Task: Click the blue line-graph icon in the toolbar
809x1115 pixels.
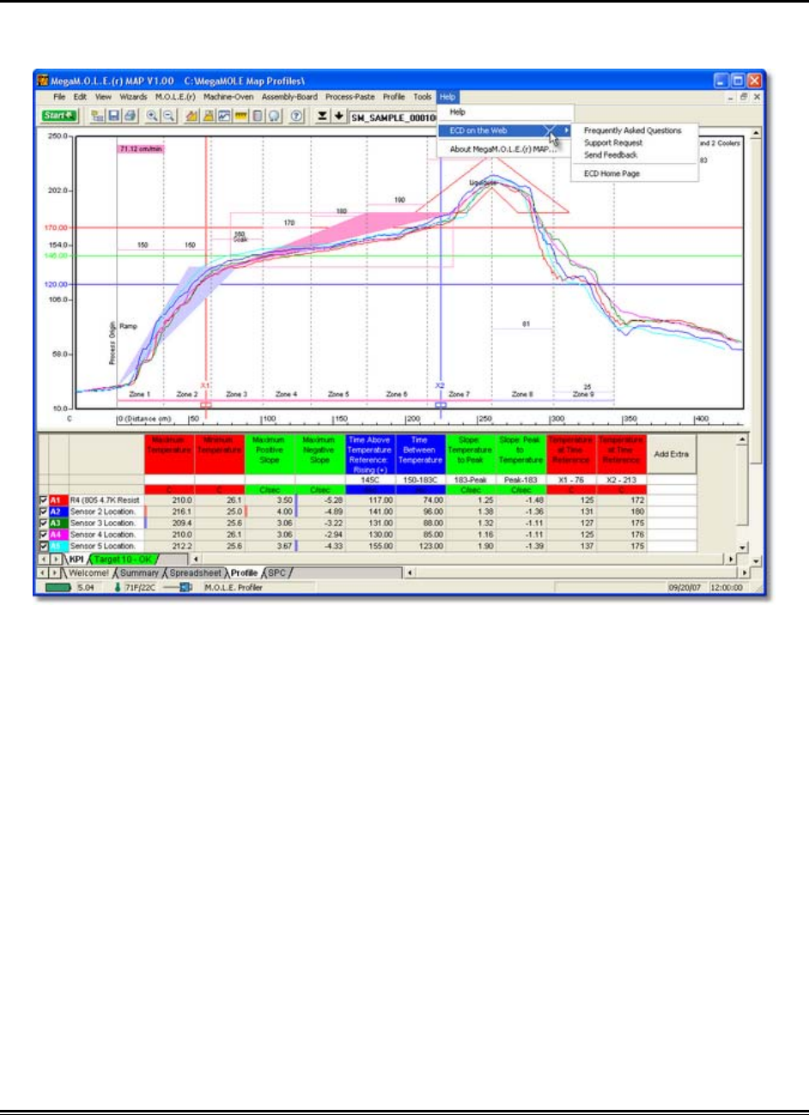Action: [x=224, y=116]
